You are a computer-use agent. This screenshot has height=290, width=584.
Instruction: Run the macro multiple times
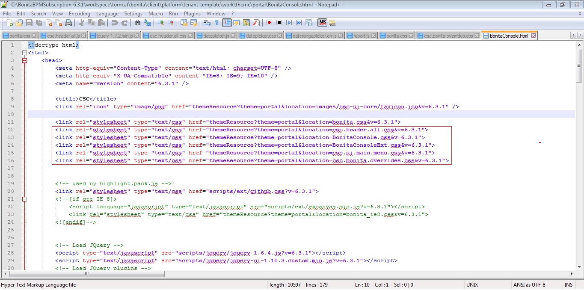tap(299, 23)
